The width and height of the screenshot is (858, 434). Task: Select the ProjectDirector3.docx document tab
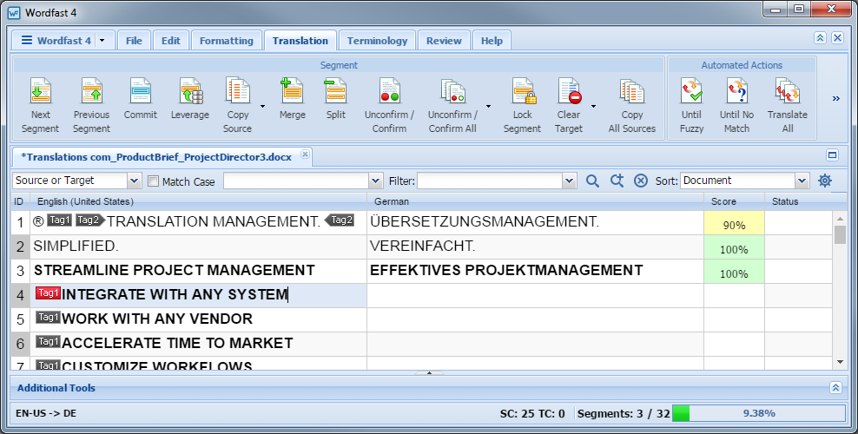point(156,157)
